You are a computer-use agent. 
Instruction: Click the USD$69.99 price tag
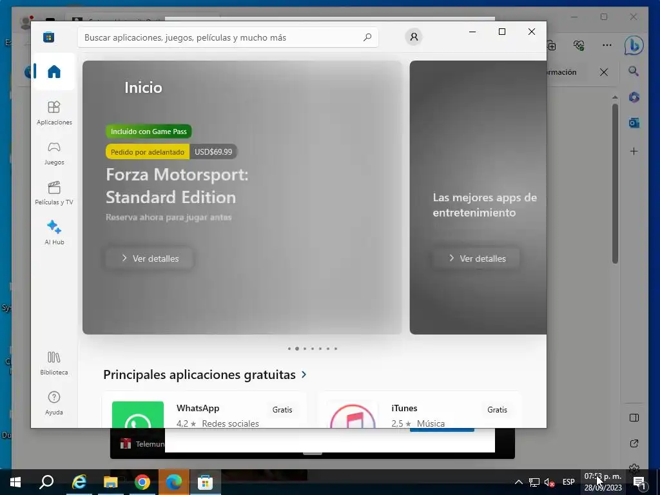click(x=213, y=152)
